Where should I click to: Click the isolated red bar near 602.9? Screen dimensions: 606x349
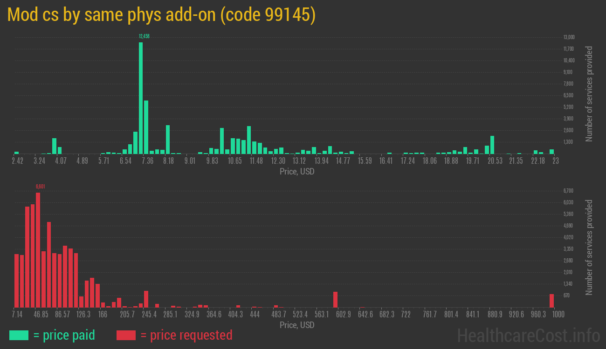click(x=335, y=299)
